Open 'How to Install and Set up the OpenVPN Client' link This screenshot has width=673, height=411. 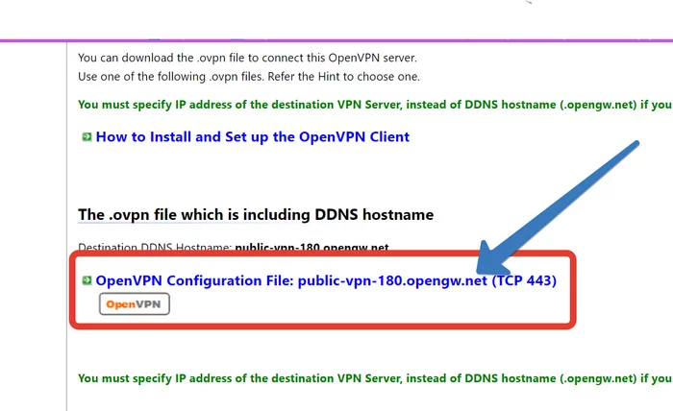click(252, 136)
